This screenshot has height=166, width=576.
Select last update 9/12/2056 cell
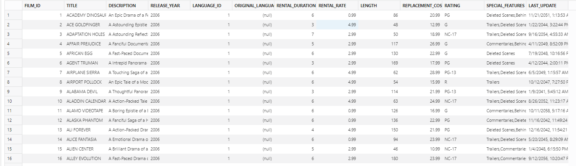click(x=547, y=158)
